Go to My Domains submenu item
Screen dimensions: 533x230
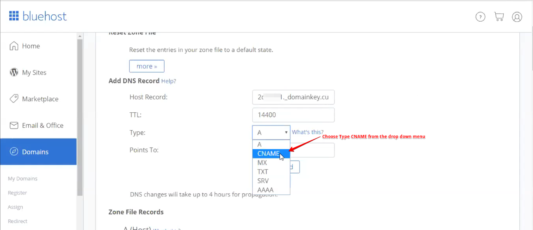23,178
